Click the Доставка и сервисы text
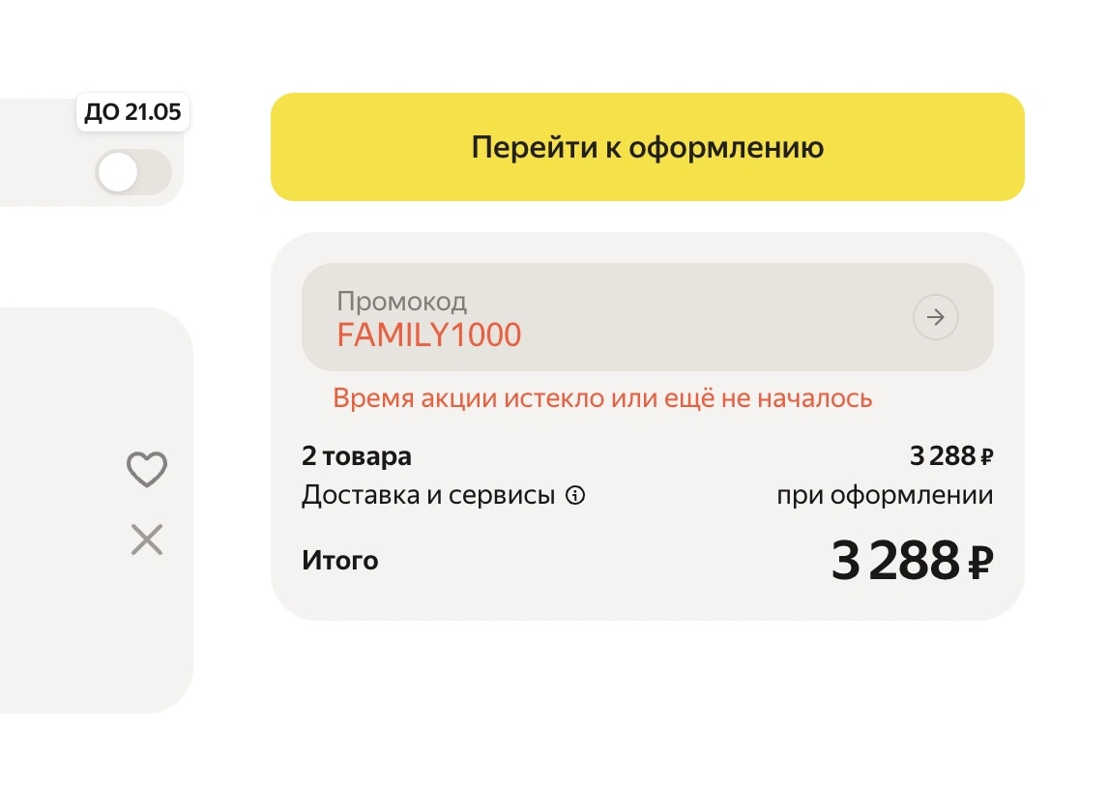1108x787 pixels. pos(428,495)
